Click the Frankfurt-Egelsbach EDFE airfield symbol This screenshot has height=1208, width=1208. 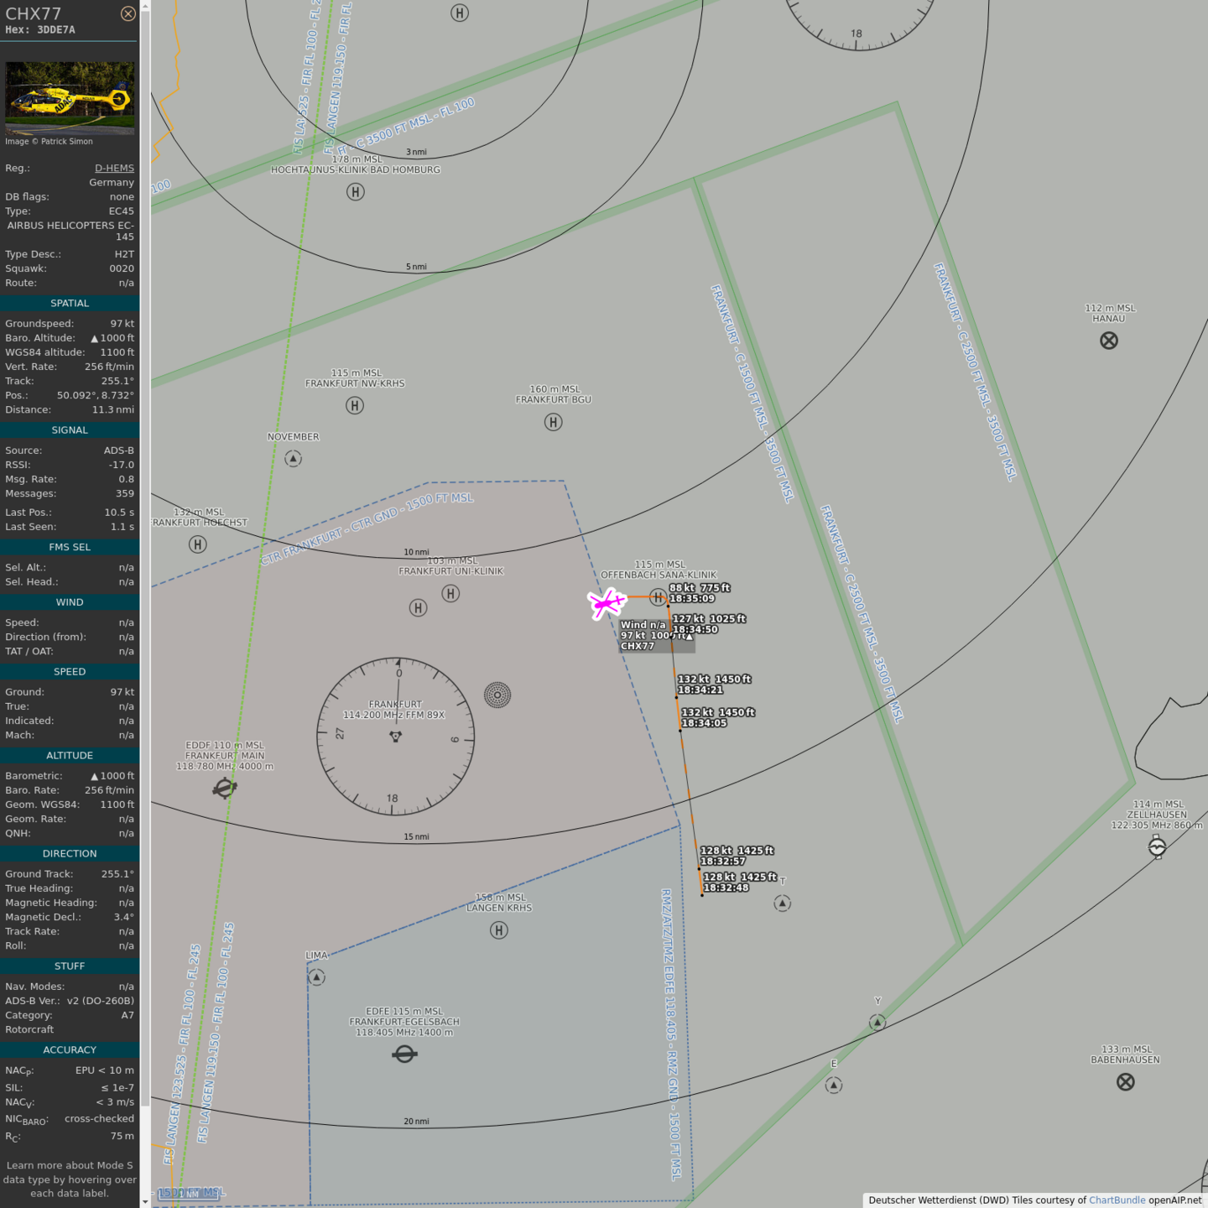(404, 1054)
